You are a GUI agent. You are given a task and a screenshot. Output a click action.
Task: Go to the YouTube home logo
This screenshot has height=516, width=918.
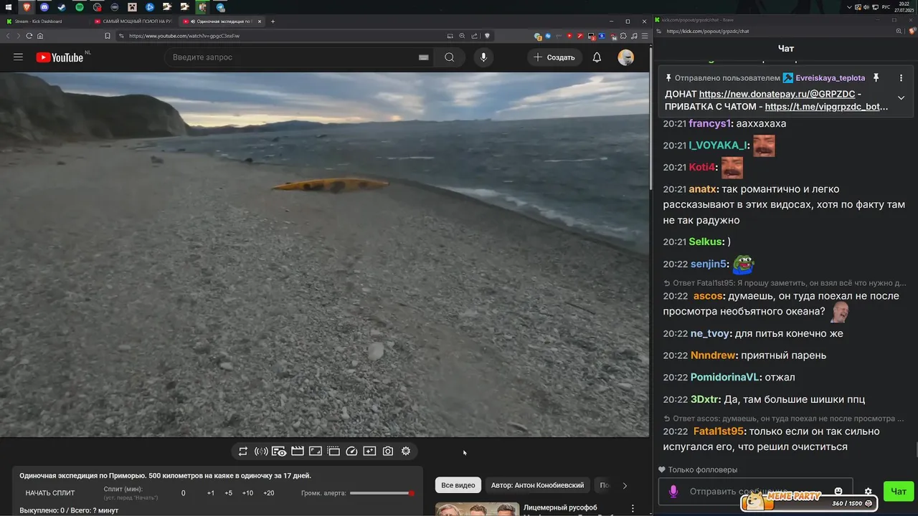click(x=60, y=57)
